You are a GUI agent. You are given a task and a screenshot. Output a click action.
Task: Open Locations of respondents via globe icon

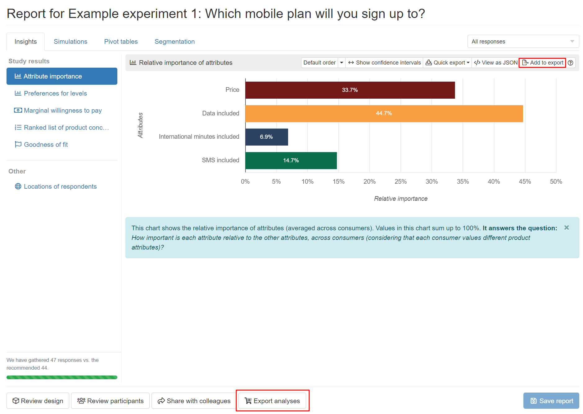coord(18,186)
